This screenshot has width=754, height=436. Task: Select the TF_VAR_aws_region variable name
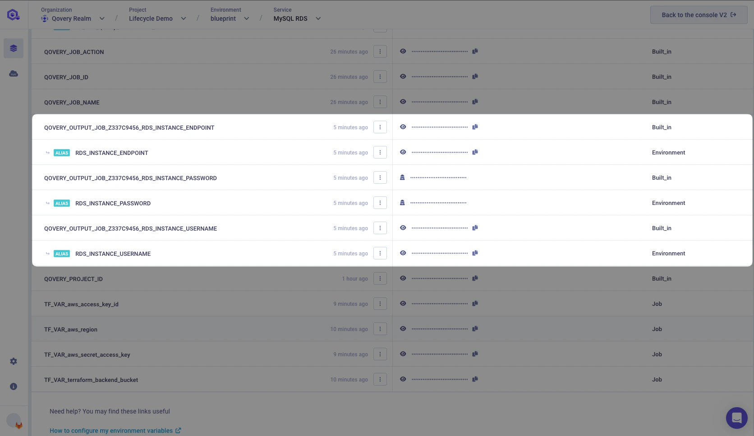pyautogui.click(x=71, y=329)
